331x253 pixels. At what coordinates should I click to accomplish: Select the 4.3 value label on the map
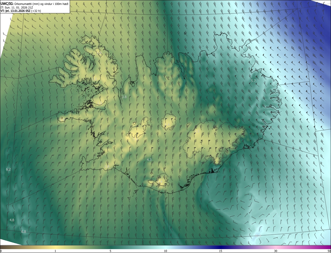pyautogui.click(x=149, y=160)
